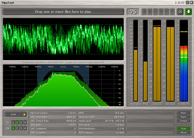The height and width of the screenshot is (138, 194).
Task: Click the Pilot Modulation 6.1 % value
Action: (121, 129)
